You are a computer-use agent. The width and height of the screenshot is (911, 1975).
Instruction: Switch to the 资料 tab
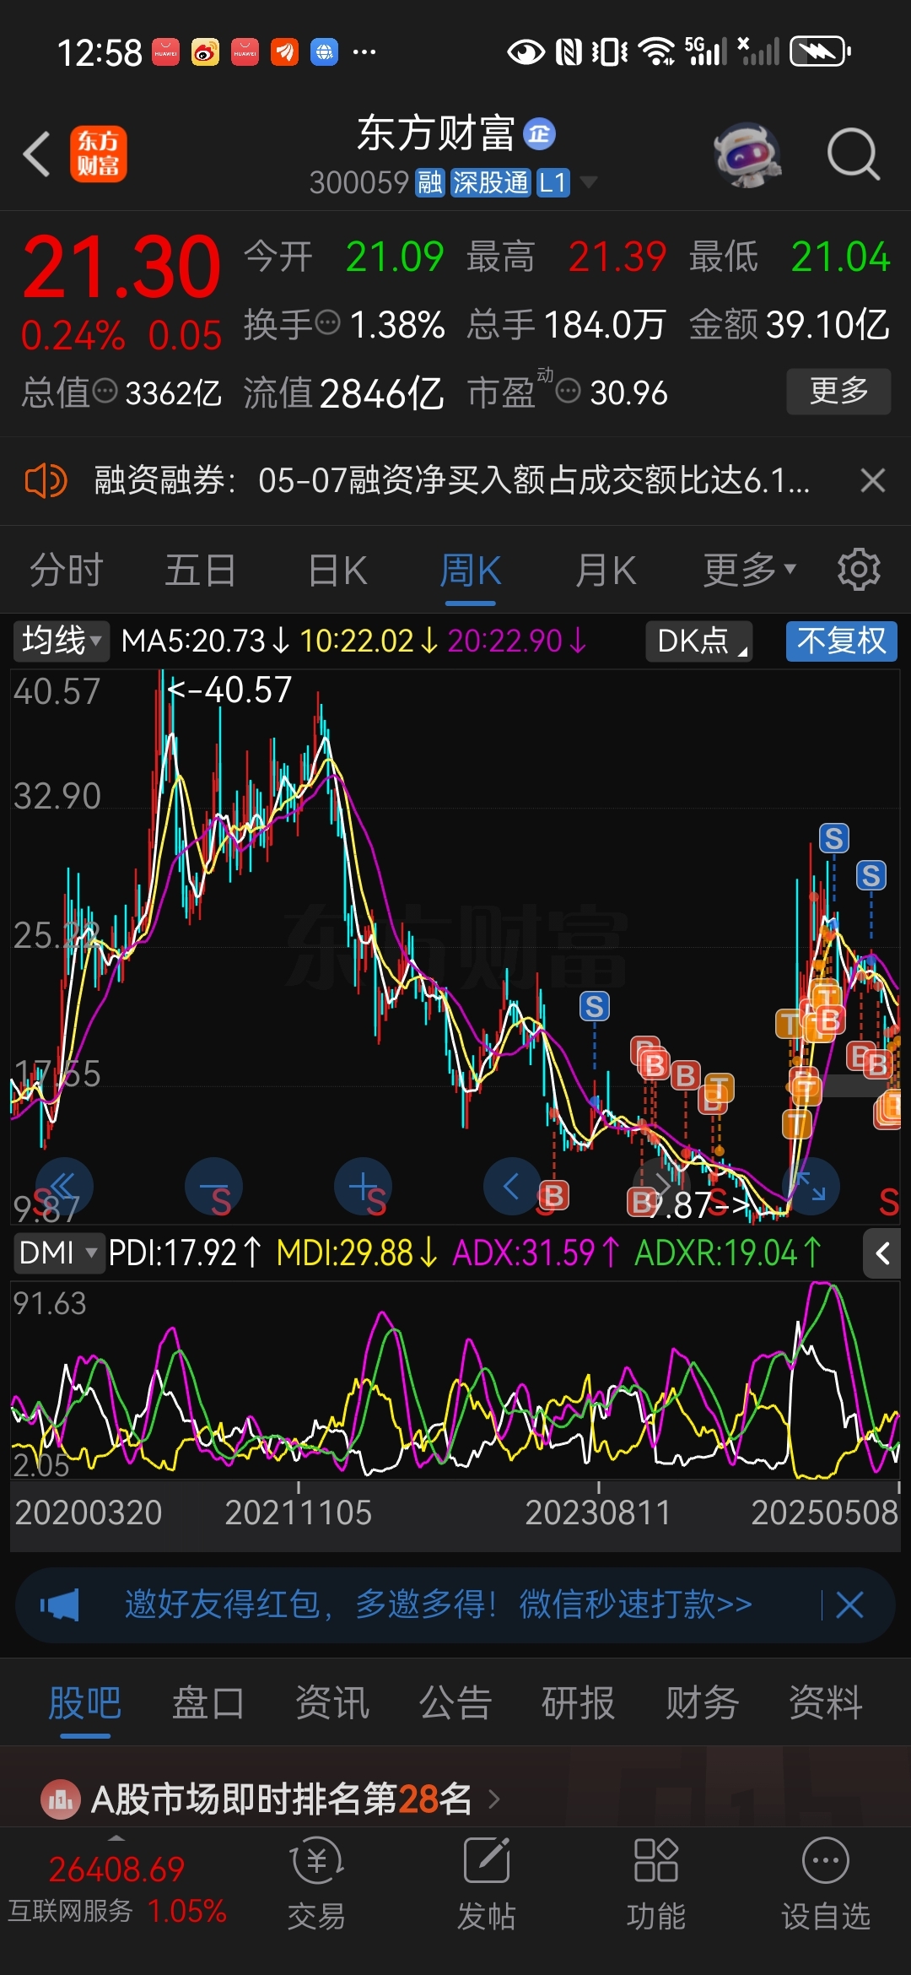tap(825, 1703)
